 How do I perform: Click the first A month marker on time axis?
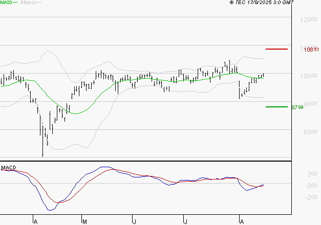(x=34, y=221)
